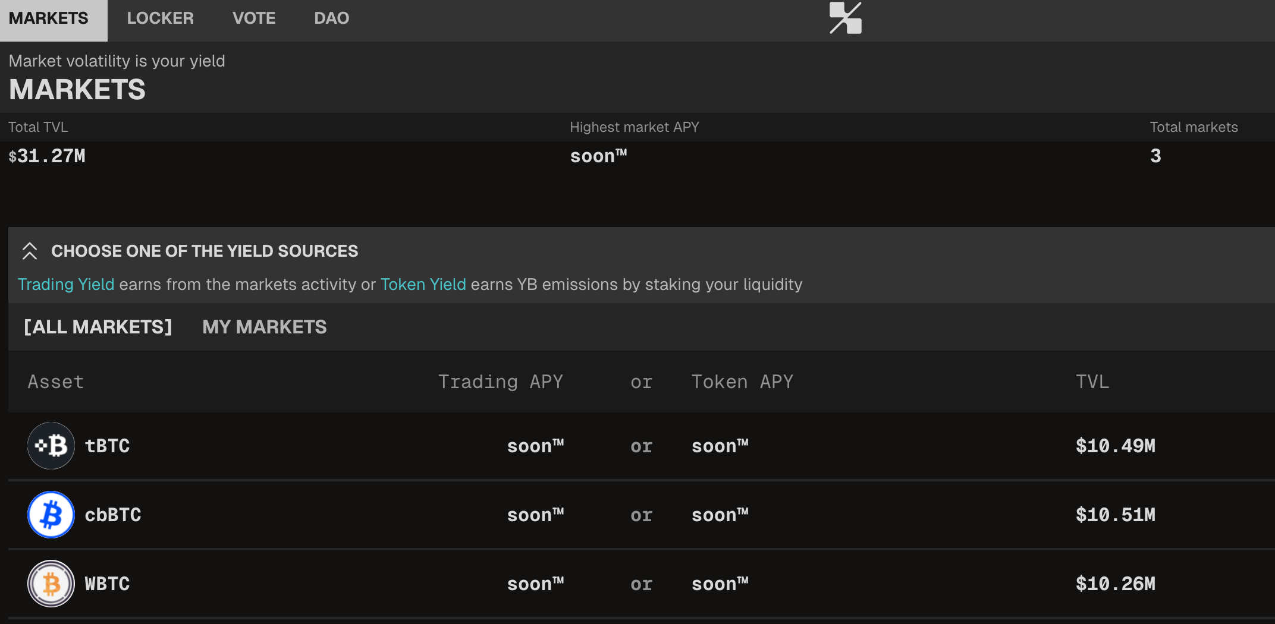Click the cbBTC blue Bitcoin icon
The height and width of the screenshot is (624, 1275).
click(51, 515)
